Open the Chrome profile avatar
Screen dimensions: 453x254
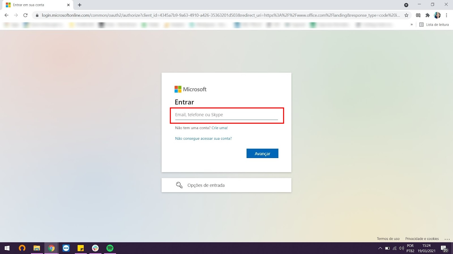point(437,15)
